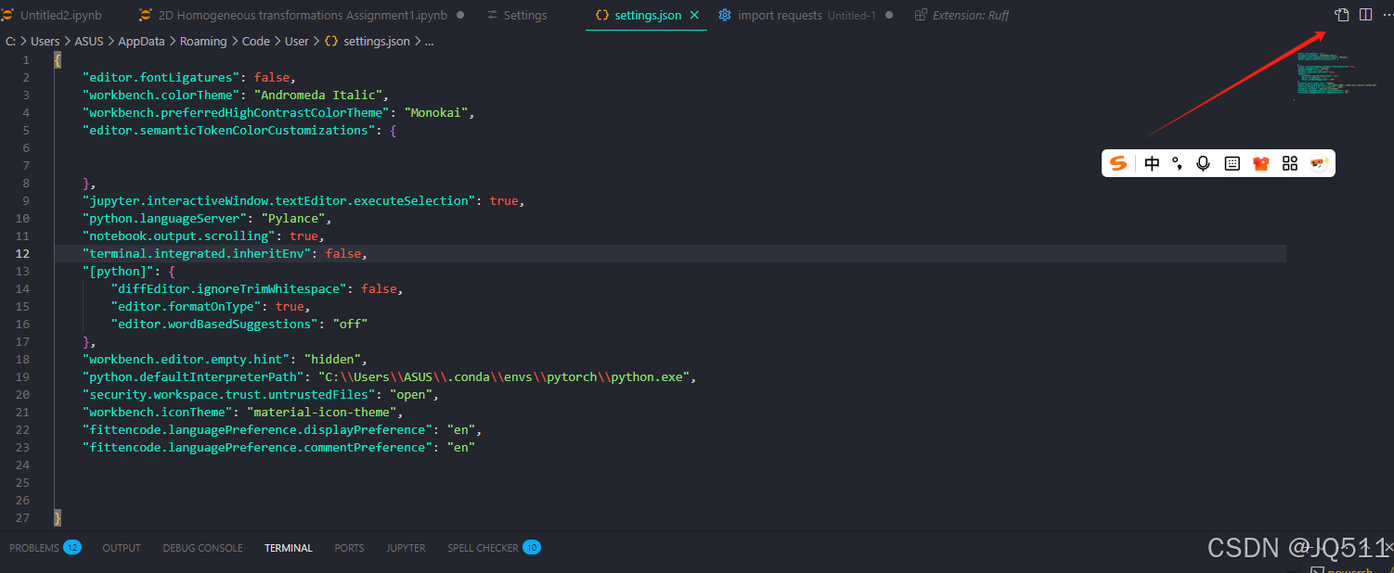This screenshot has width=1394, height=573.
Task: Open the emoji picker on input toolbar
Action: (x=1319, y=163)
